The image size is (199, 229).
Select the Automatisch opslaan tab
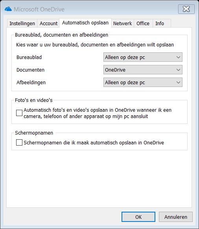point(85,23)
